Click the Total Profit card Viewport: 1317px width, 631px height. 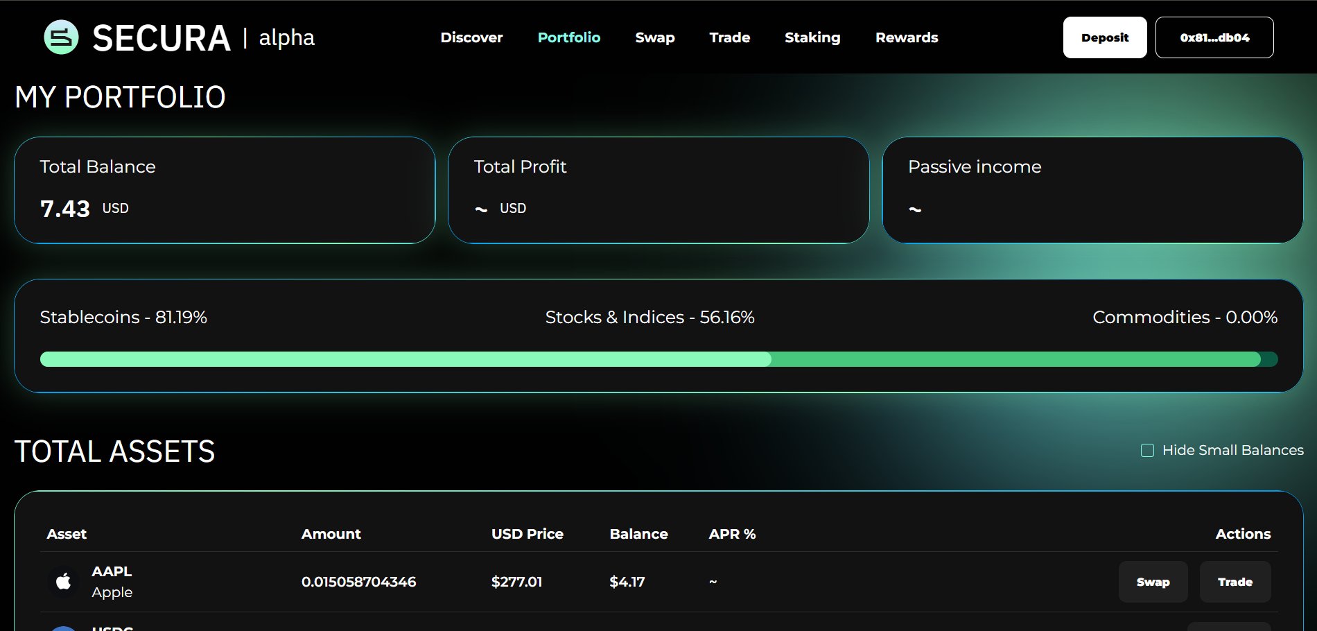tap(658, 190)
